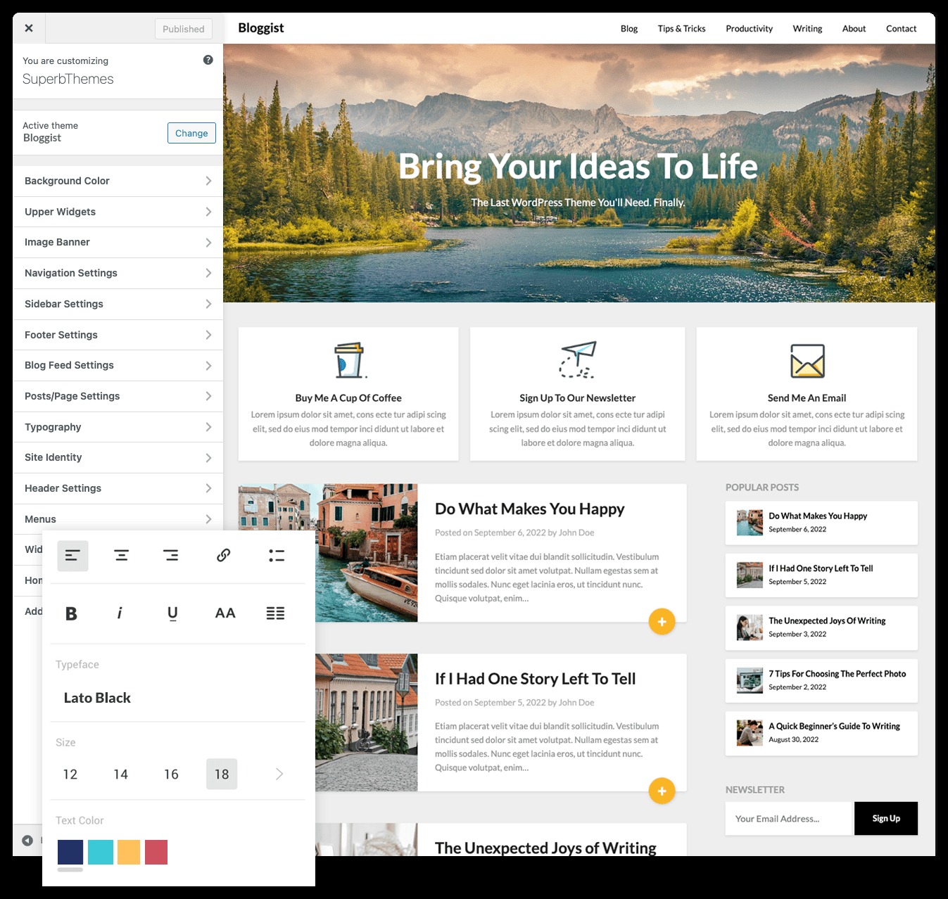The height and width of the screenshot is (899, 948).
Task: Open the Productivity menu item
Action: 749,29
